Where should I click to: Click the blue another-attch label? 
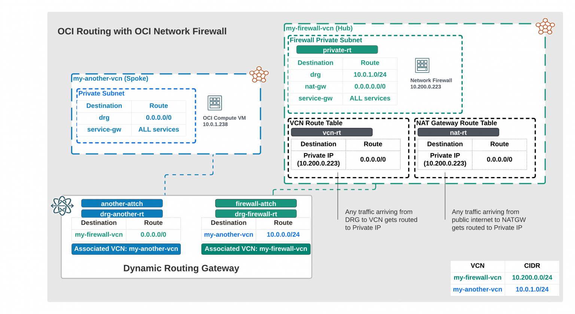[x=122, y=204]
